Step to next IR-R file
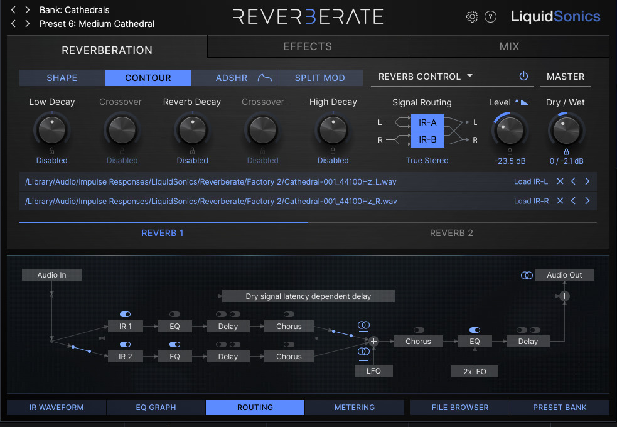Screen dimensions: 617x427 (x=587, y=201)
